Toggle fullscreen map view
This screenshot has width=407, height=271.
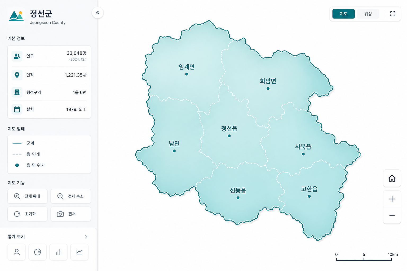click(393, 14)
